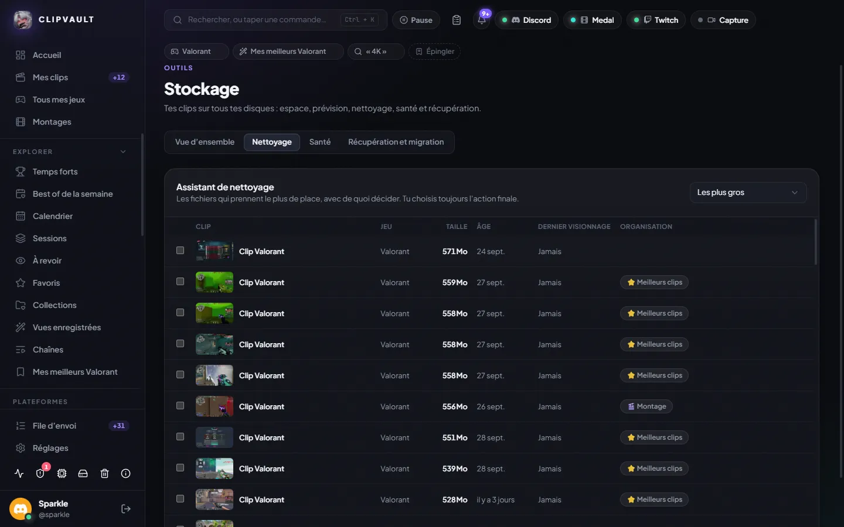Click the +31 badge on File d'envoi
The width and height of the screenshot is (844, 527).
[x=119, y=426]
